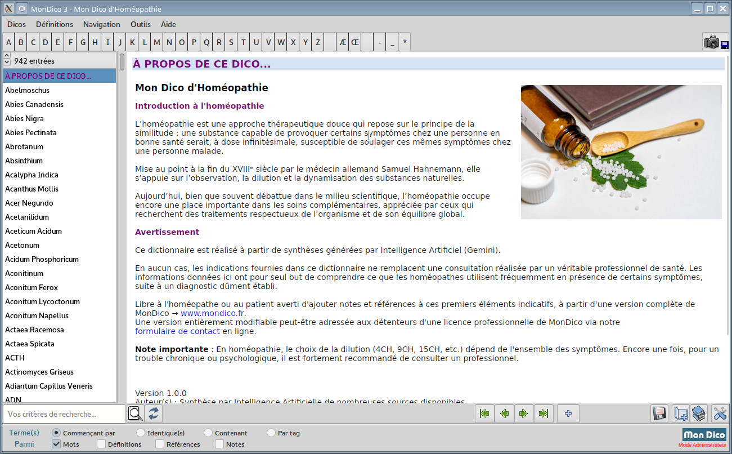Jump to the last entry arrow

coord(543,414)
